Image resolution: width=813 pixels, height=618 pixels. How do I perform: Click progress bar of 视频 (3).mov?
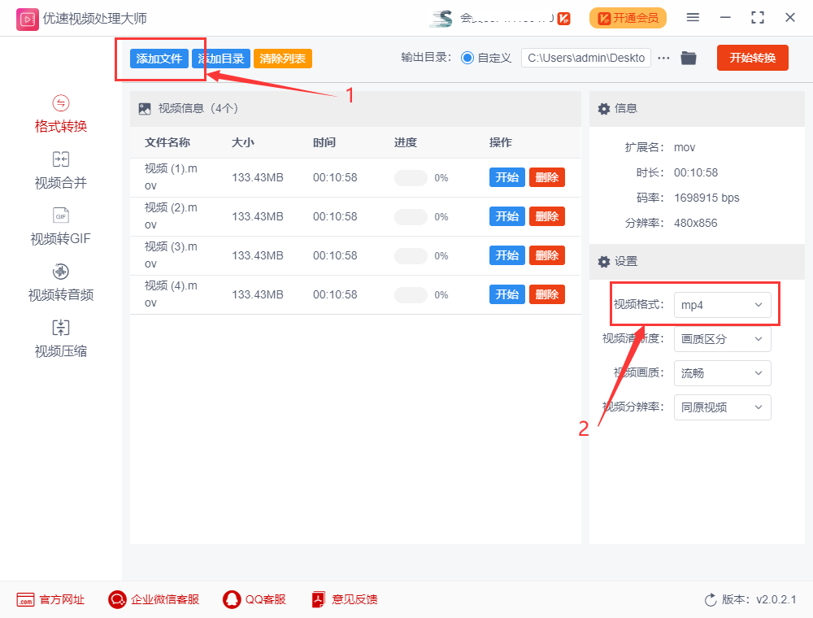[411, 255]
